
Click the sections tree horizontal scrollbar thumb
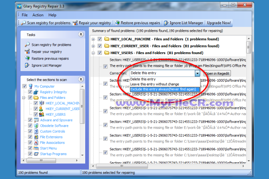point(41,160)
